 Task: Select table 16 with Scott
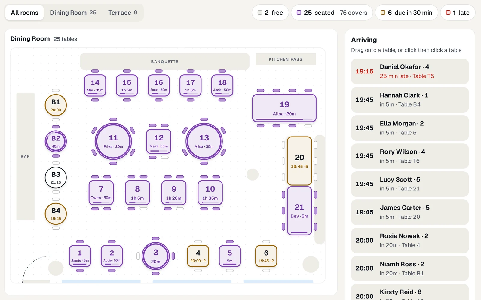click(x=159, y=85)
